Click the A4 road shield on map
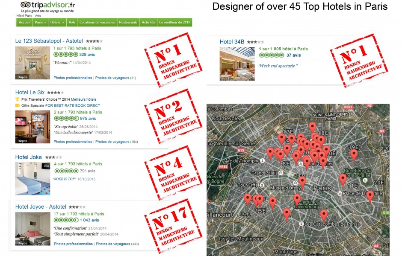This screenshot has height=256, width=402. pos(376,246)
